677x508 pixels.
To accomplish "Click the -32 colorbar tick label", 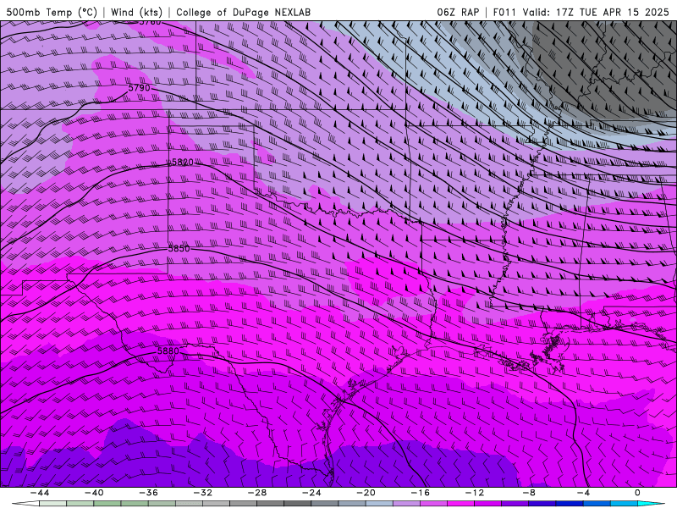I will click(x=202, y=493).
